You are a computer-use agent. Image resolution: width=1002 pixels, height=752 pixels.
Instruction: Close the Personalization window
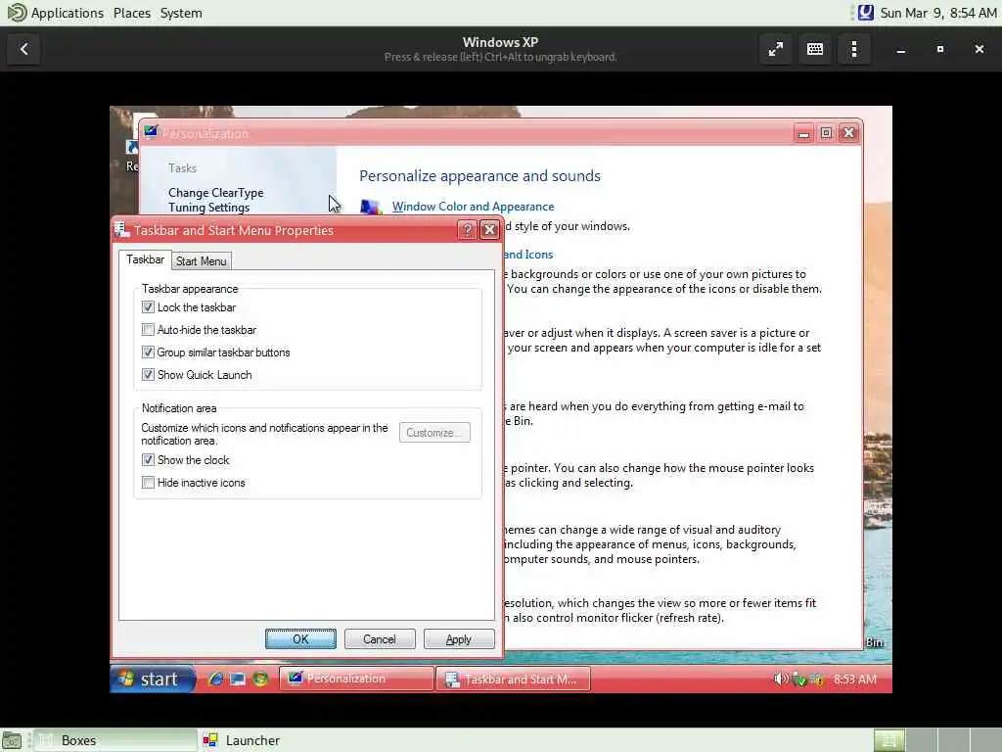848,133
